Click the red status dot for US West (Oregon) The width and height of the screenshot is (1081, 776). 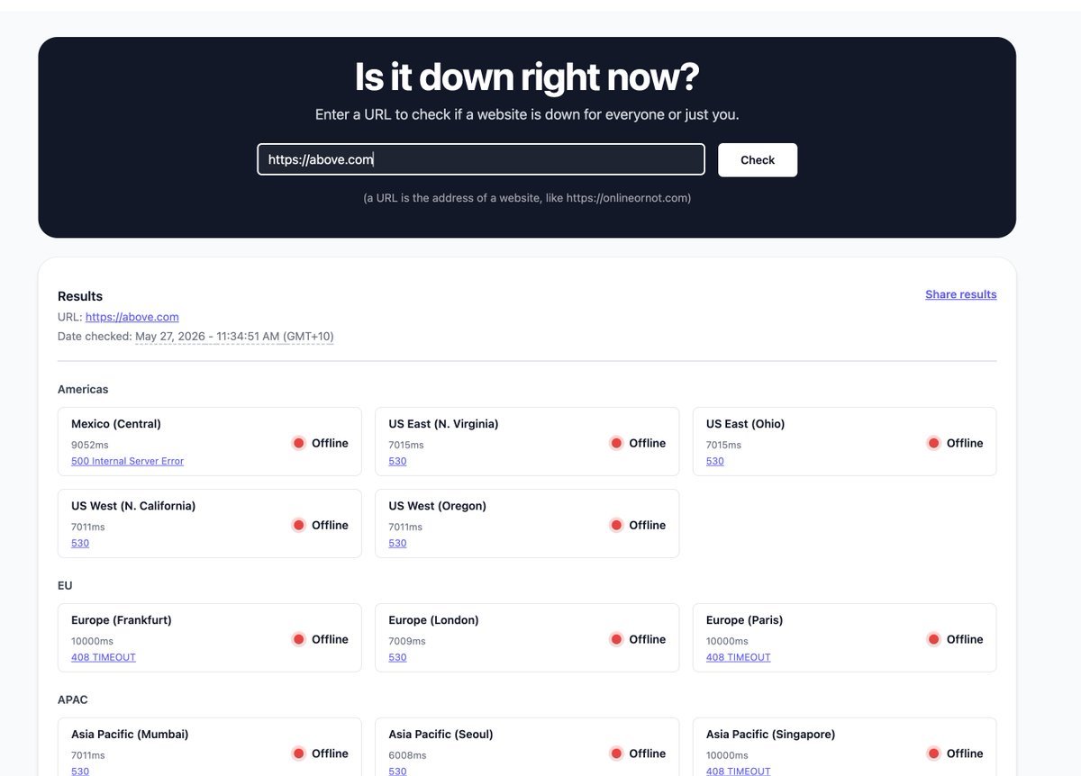click(616, 525)
